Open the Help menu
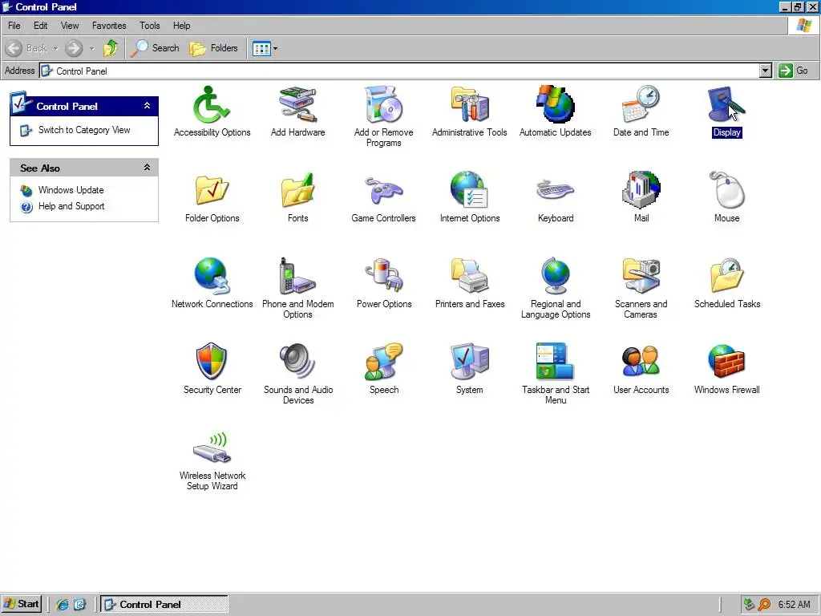The height and width of the screenshot is (616, 821). 182,26
